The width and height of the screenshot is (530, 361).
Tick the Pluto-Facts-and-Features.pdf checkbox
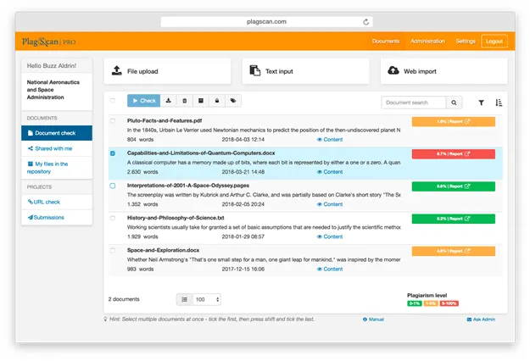coord(113,121)
